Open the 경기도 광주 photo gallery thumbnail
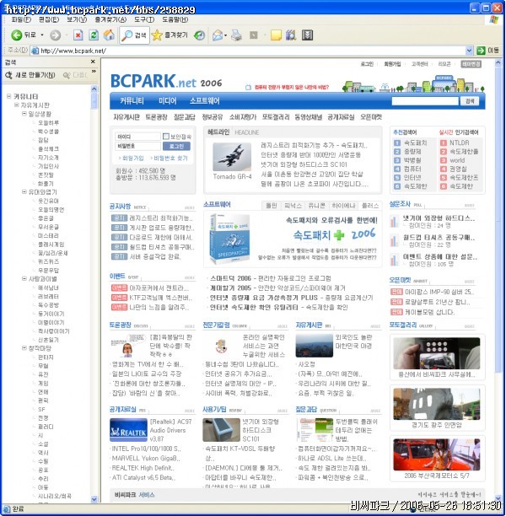 pos(437,404)
